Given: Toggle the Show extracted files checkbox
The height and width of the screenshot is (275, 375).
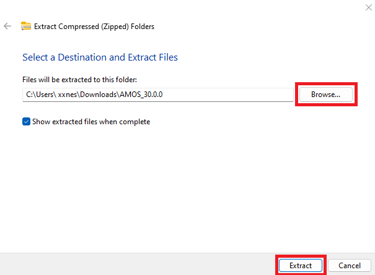Looking at the screenshot, I should click(26, 122).
